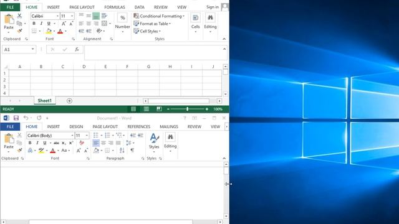Click Repeat icon in Word quick access toolbar
This screenshot has width=399, height=224.
coord(39,118)
